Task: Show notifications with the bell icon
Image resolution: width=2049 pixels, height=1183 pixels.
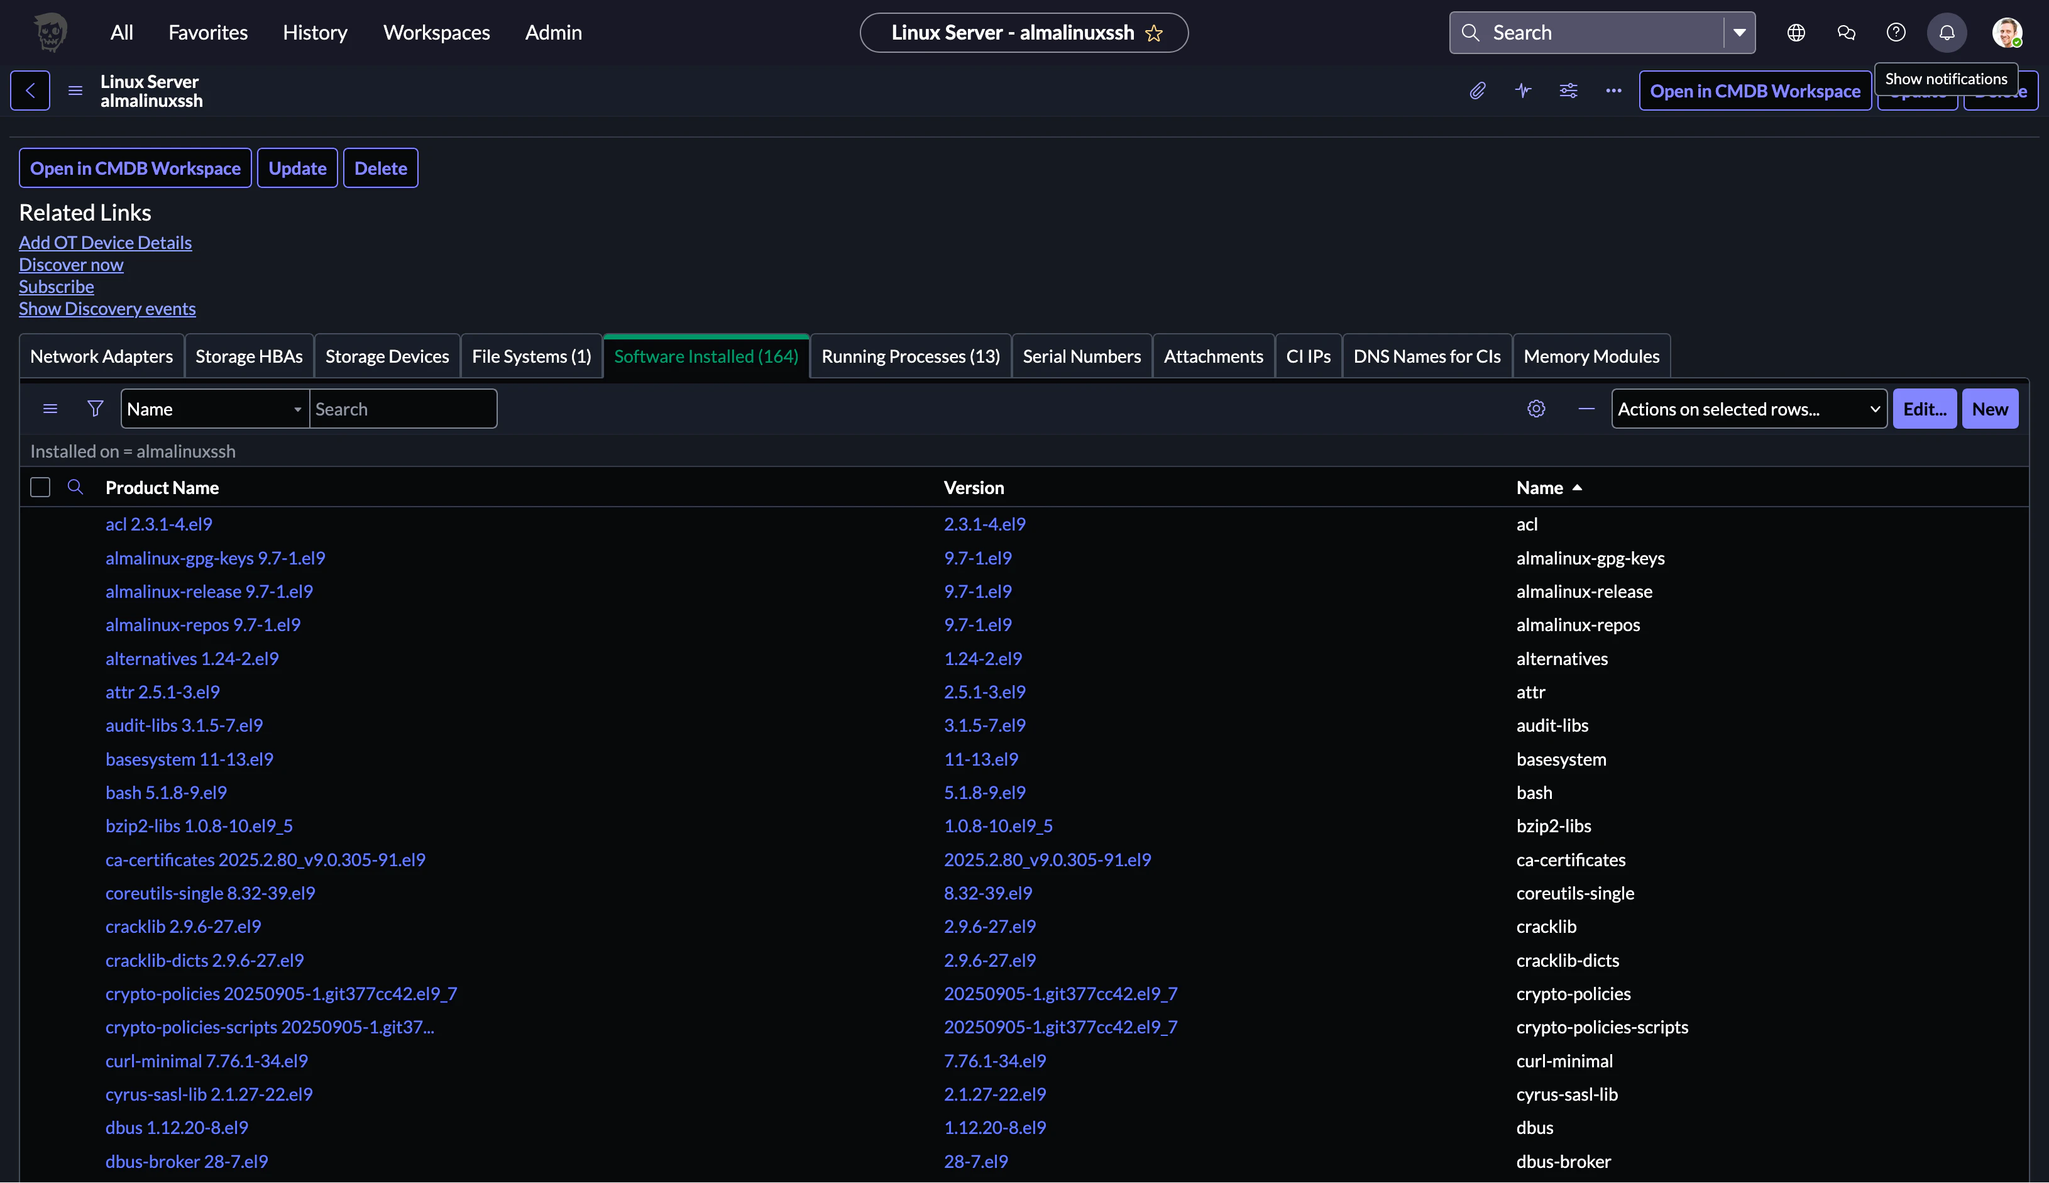Action: point(1947,33)
